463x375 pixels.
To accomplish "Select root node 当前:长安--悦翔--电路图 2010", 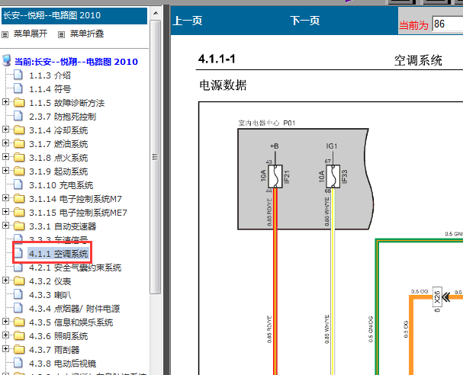I will [x=76, y=62].
